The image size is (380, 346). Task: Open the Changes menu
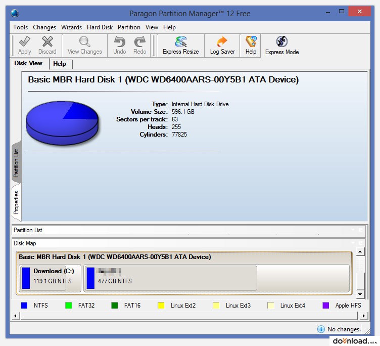pos(44,27)
